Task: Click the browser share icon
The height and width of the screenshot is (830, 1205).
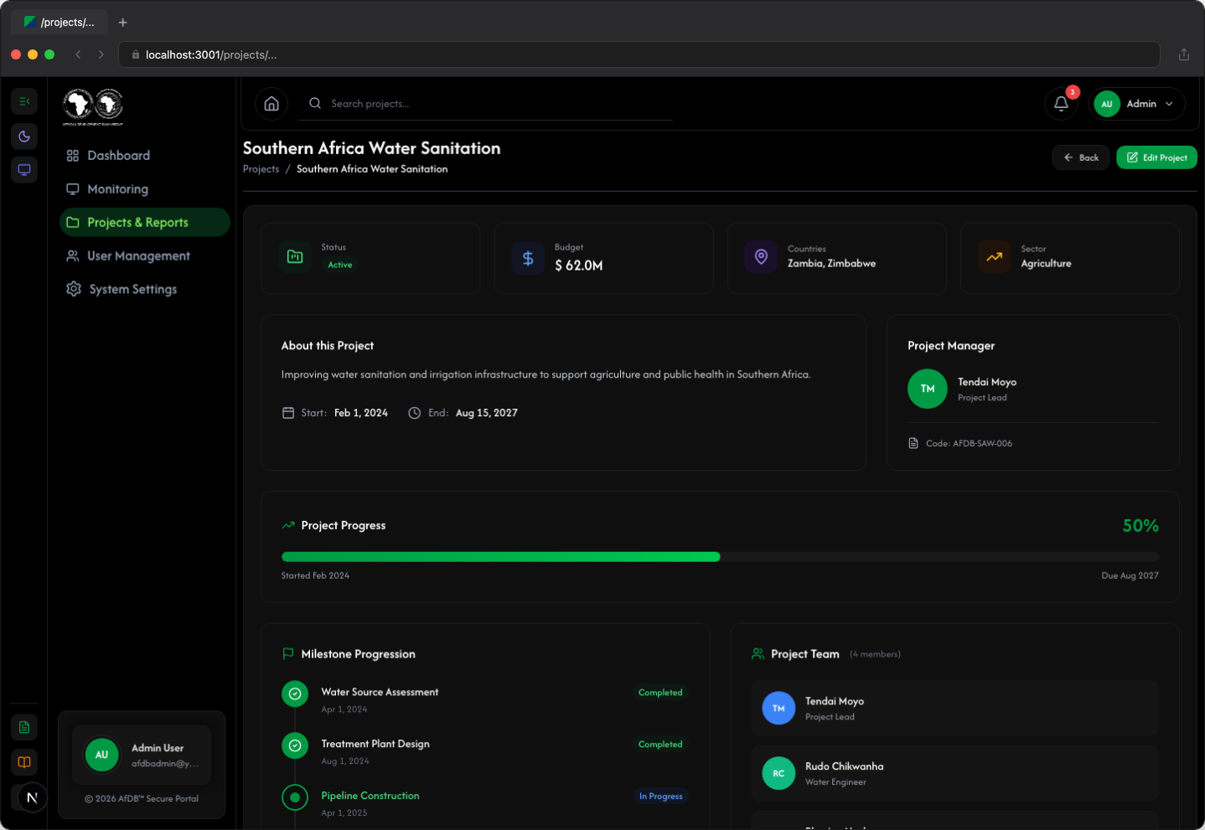Action: pos(1183,54)
